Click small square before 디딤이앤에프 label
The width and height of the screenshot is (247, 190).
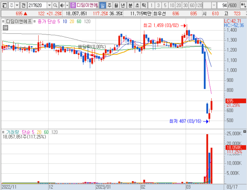[x=3, y=21]
